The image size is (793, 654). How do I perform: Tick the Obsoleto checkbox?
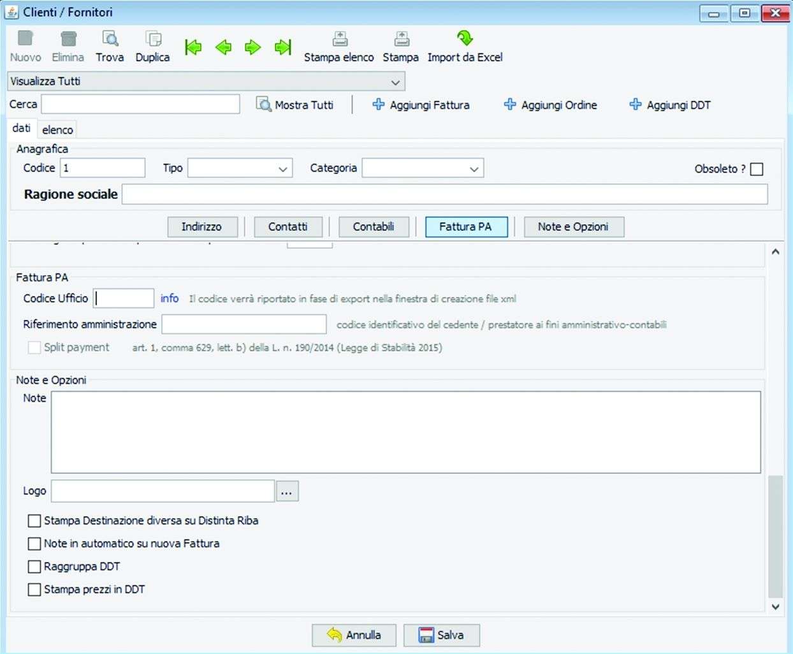[x=757, y=169]
